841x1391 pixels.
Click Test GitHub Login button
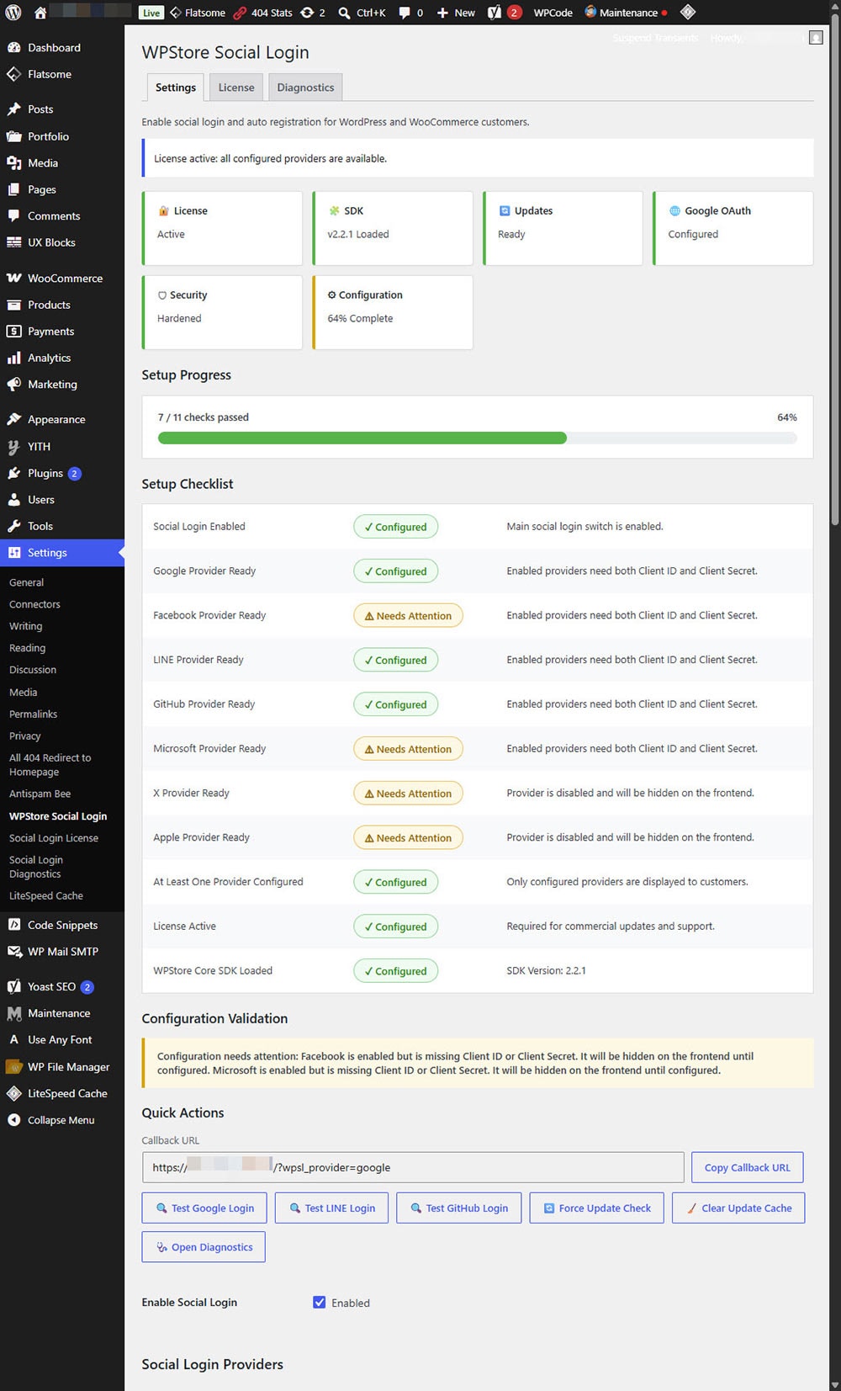[x=458, y=1208]
